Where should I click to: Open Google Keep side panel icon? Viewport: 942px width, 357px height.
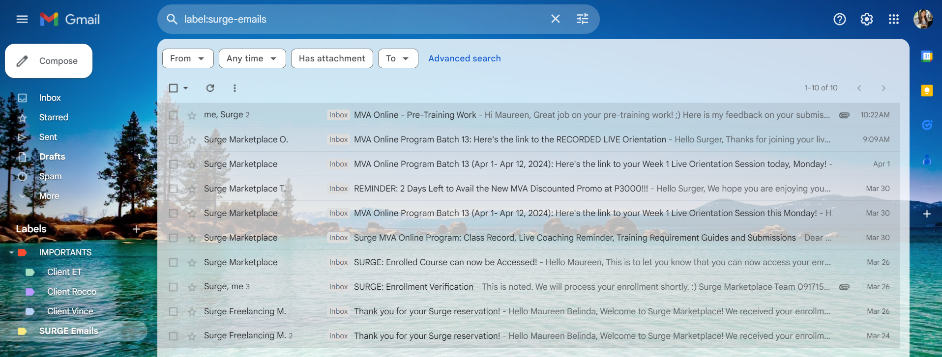[x=927, y=91]
